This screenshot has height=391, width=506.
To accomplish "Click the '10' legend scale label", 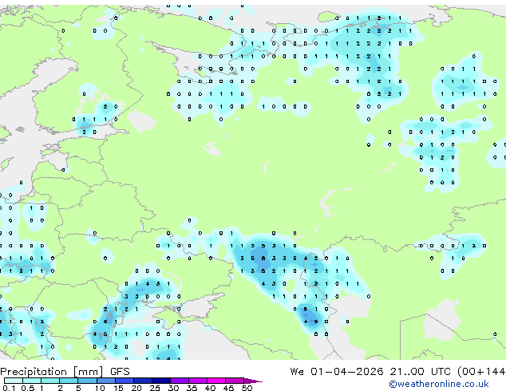I will (100, 388).
